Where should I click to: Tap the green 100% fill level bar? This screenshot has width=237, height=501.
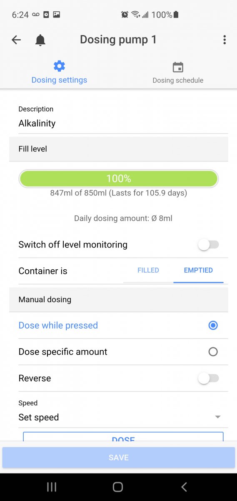point(119,179)
